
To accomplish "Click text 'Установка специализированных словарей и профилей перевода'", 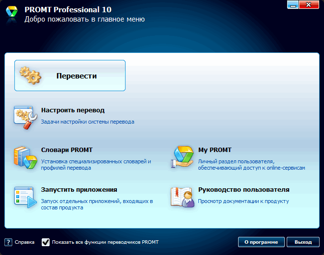I will pos(96,165).
